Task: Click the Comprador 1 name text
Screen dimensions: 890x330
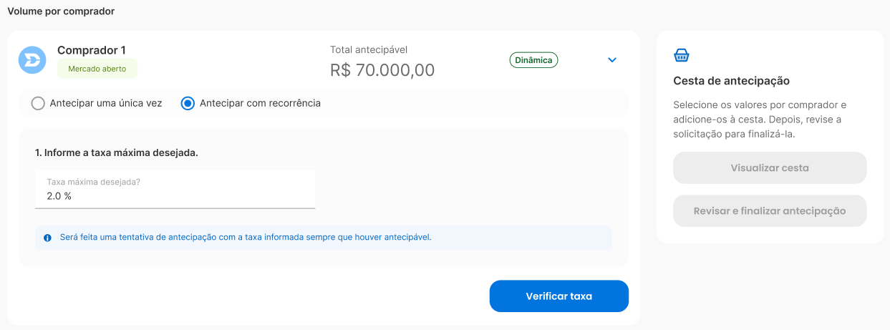Action: point(92,50)
